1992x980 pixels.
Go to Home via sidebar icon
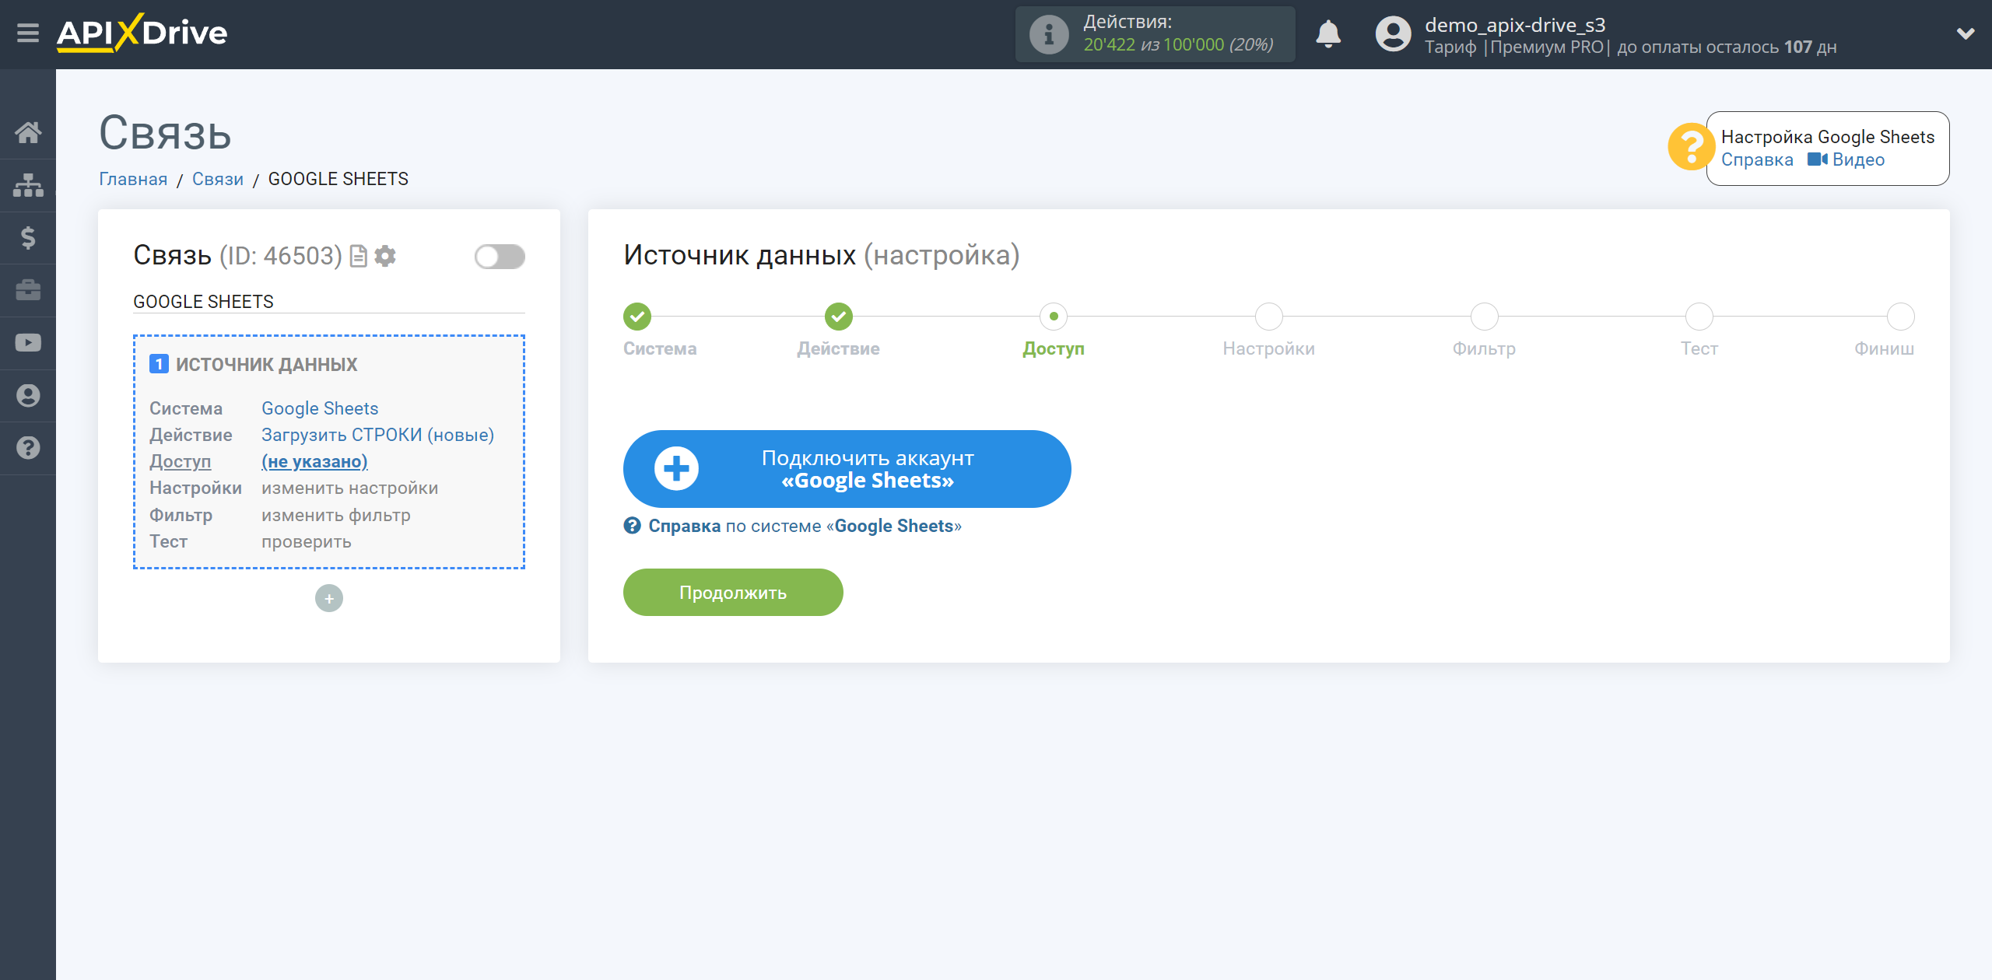(x=28, y=132)
